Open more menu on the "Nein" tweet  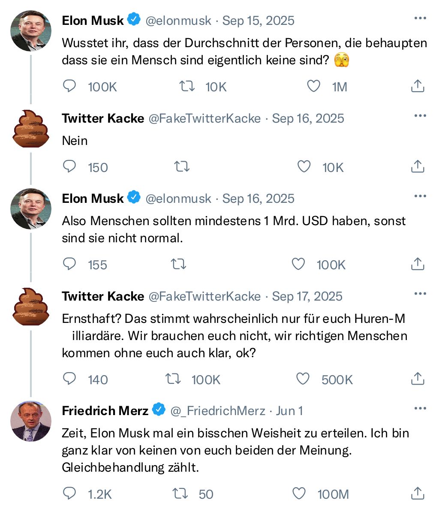click(x=420, y=116)
